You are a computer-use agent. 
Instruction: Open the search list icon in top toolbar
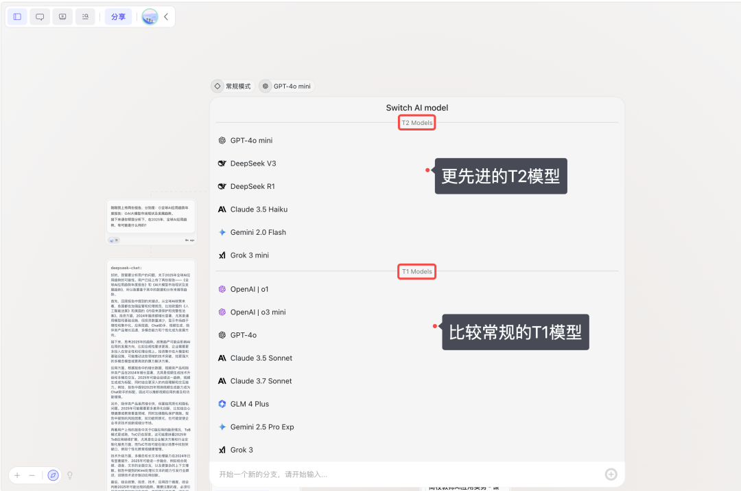[x=85, y=16]
